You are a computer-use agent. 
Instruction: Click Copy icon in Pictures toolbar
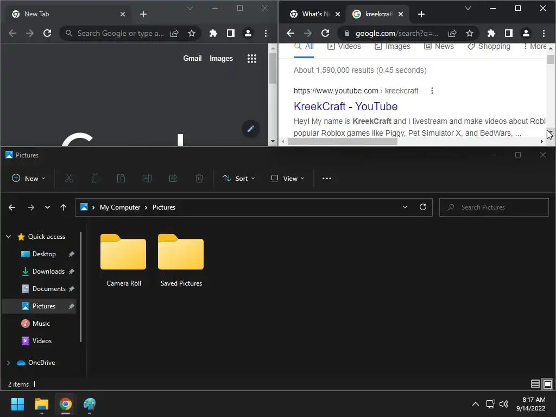[x=94, y=178]
